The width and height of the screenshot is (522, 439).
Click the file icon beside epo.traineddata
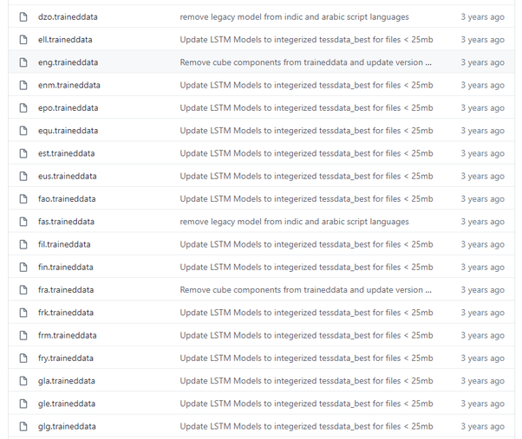click(x=23, y=108)
